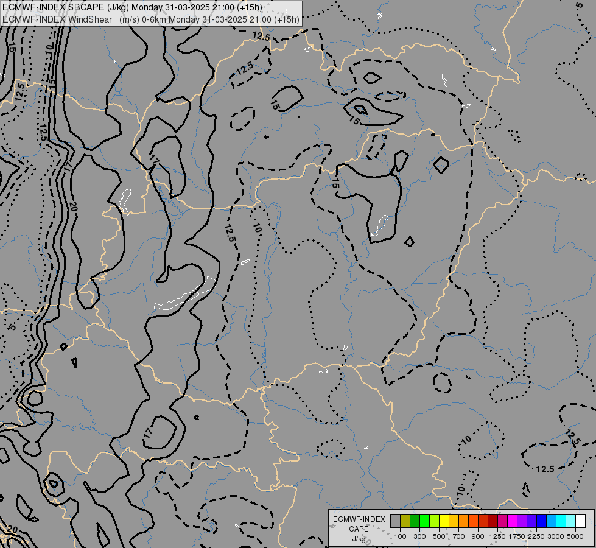Select the bright green legend swatch

(424, 521)
